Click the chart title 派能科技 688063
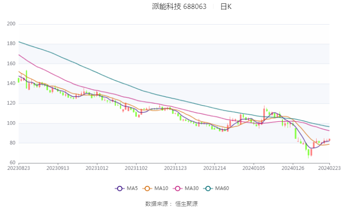The image size is (343, 208). coord(179,6)
